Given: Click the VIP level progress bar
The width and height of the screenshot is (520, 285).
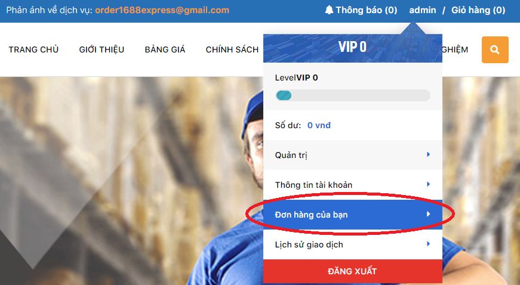Looking at the screenshot, I should (353, 95).
